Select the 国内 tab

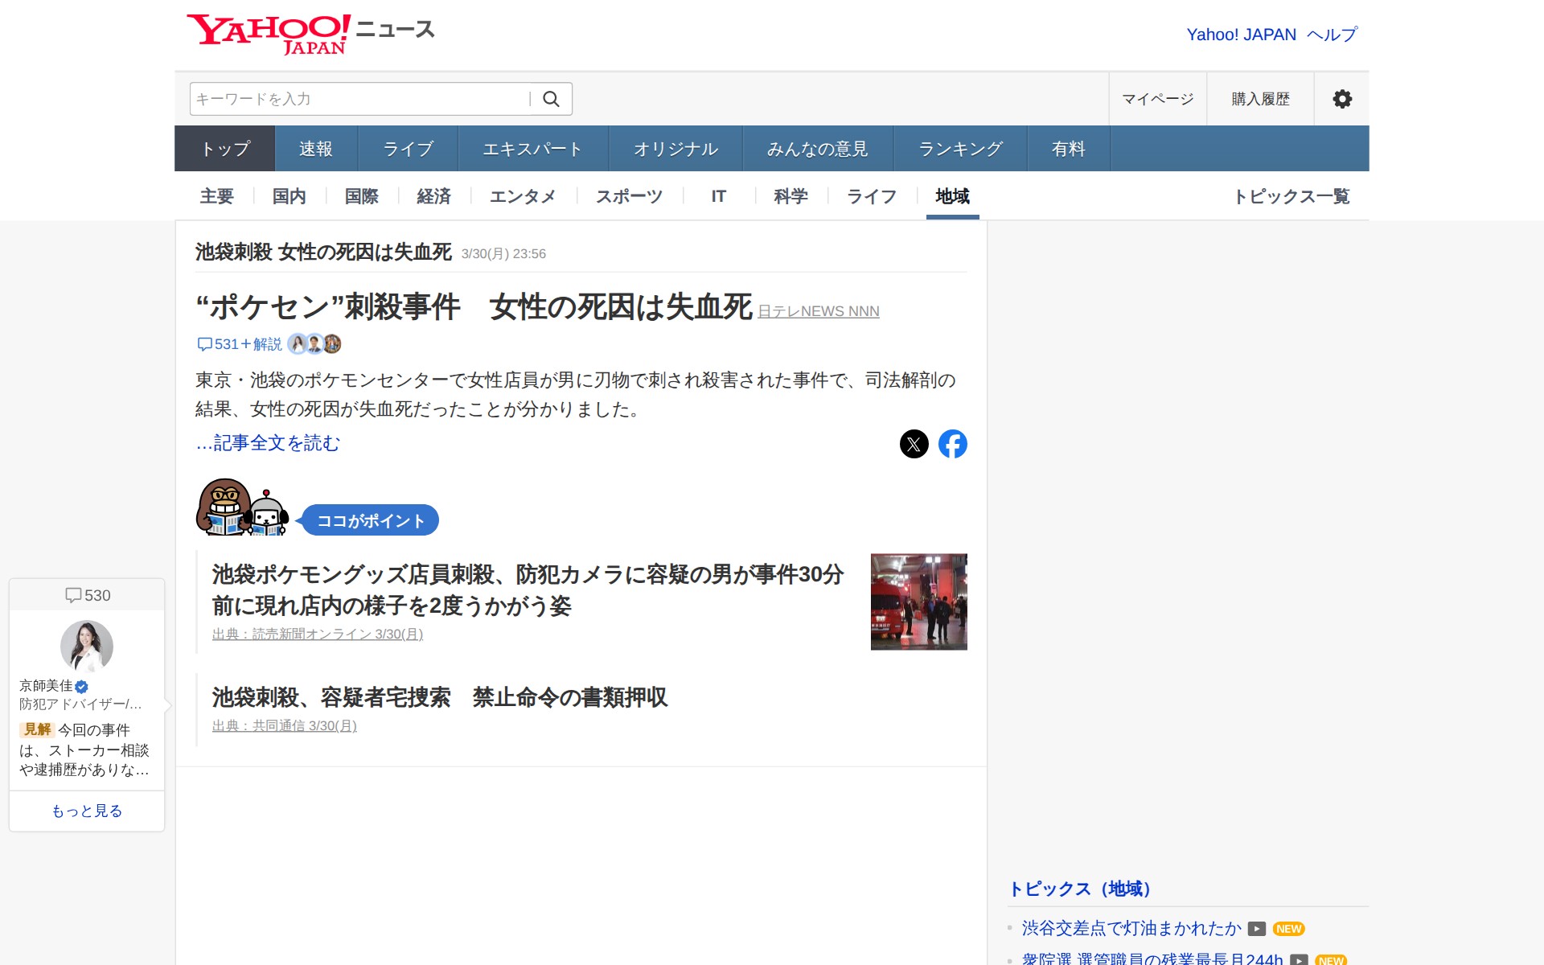coord(288,196)
